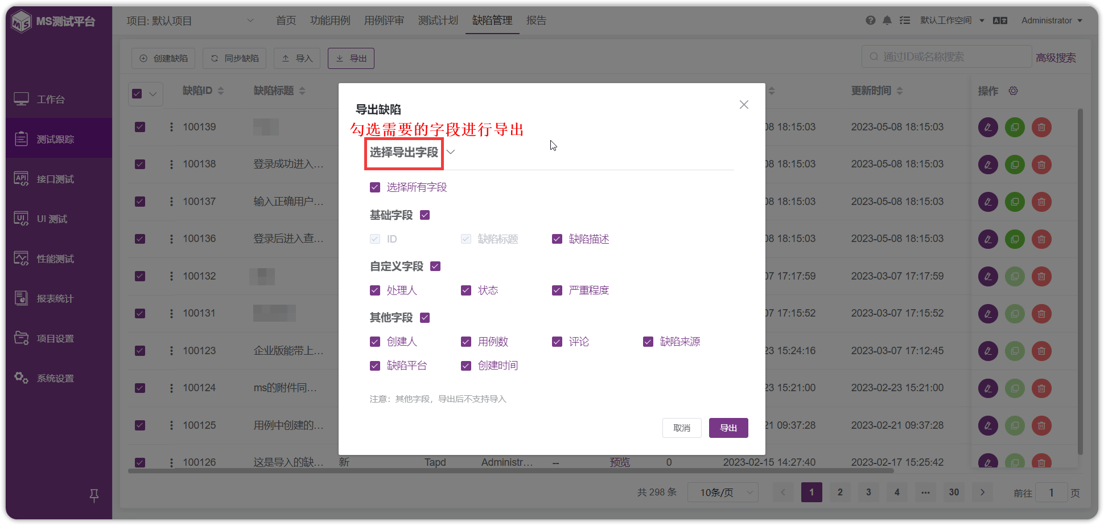Switch to the 功能用例 tab
The height and width of the screenshot is (525, 1104).
coord(330,20)
